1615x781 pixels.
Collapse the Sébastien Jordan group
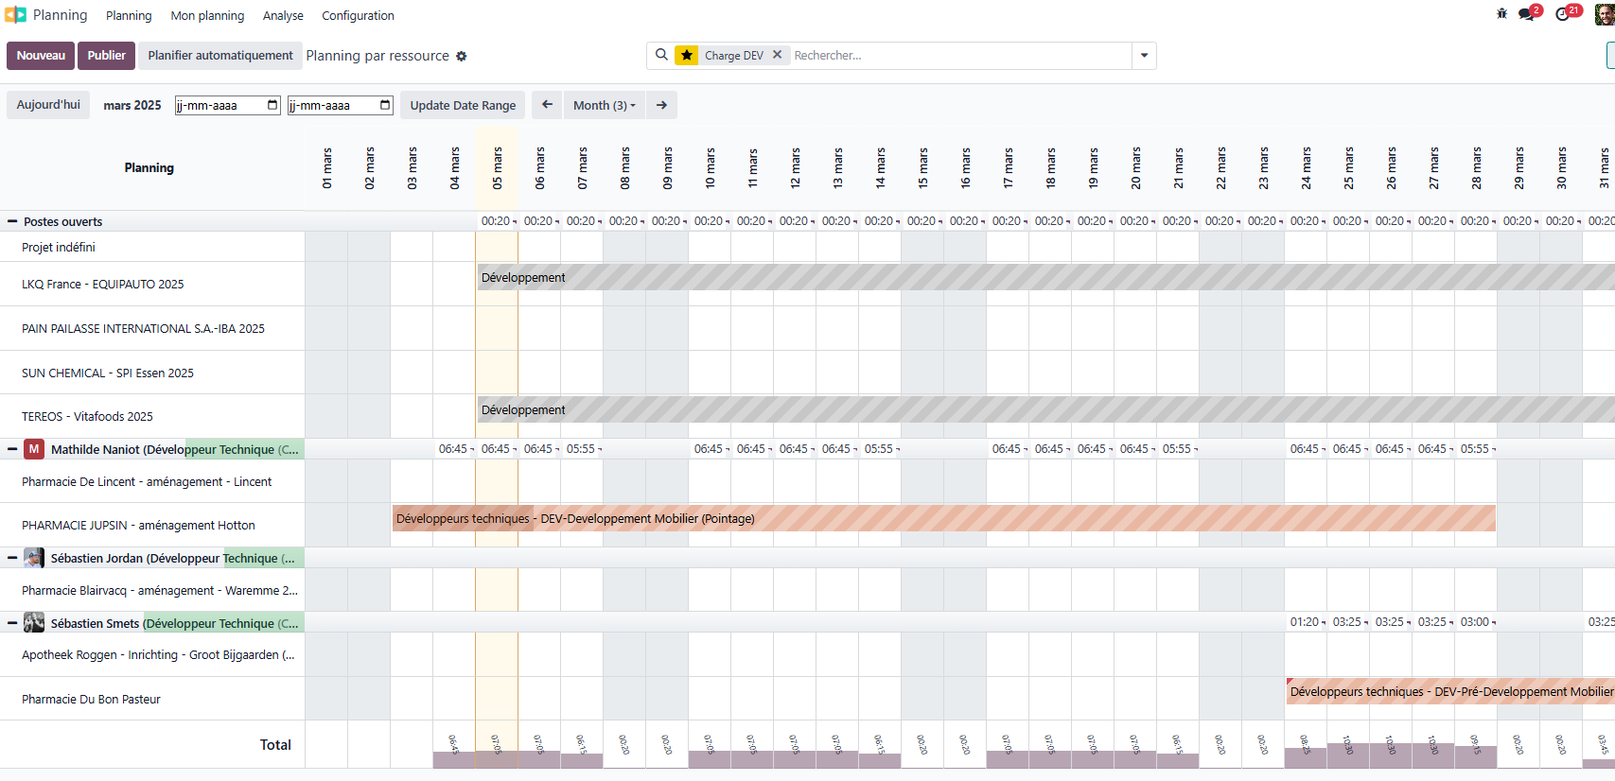[12, 558]
